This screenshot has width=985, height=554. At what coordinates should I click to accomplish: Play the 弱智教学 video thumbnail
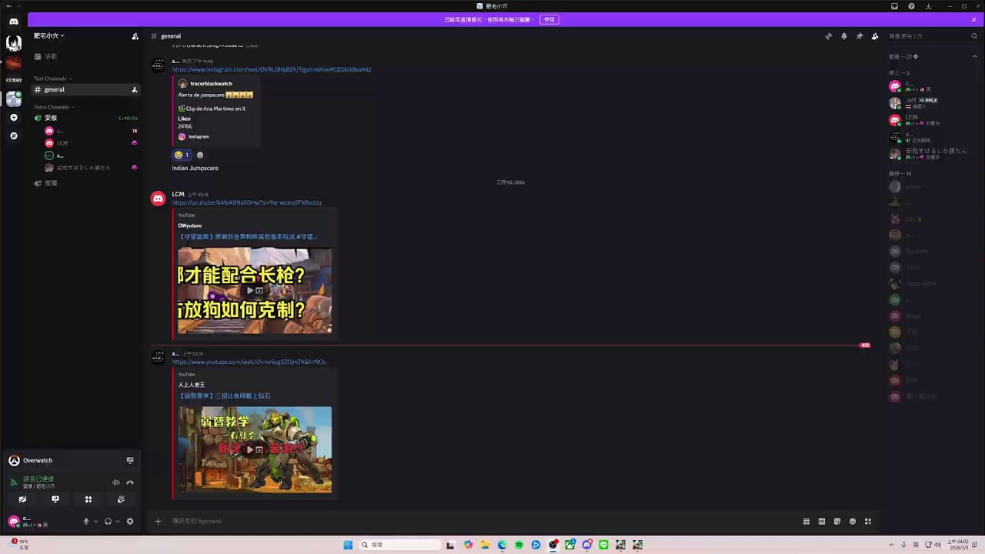click(x=255, y=449)
